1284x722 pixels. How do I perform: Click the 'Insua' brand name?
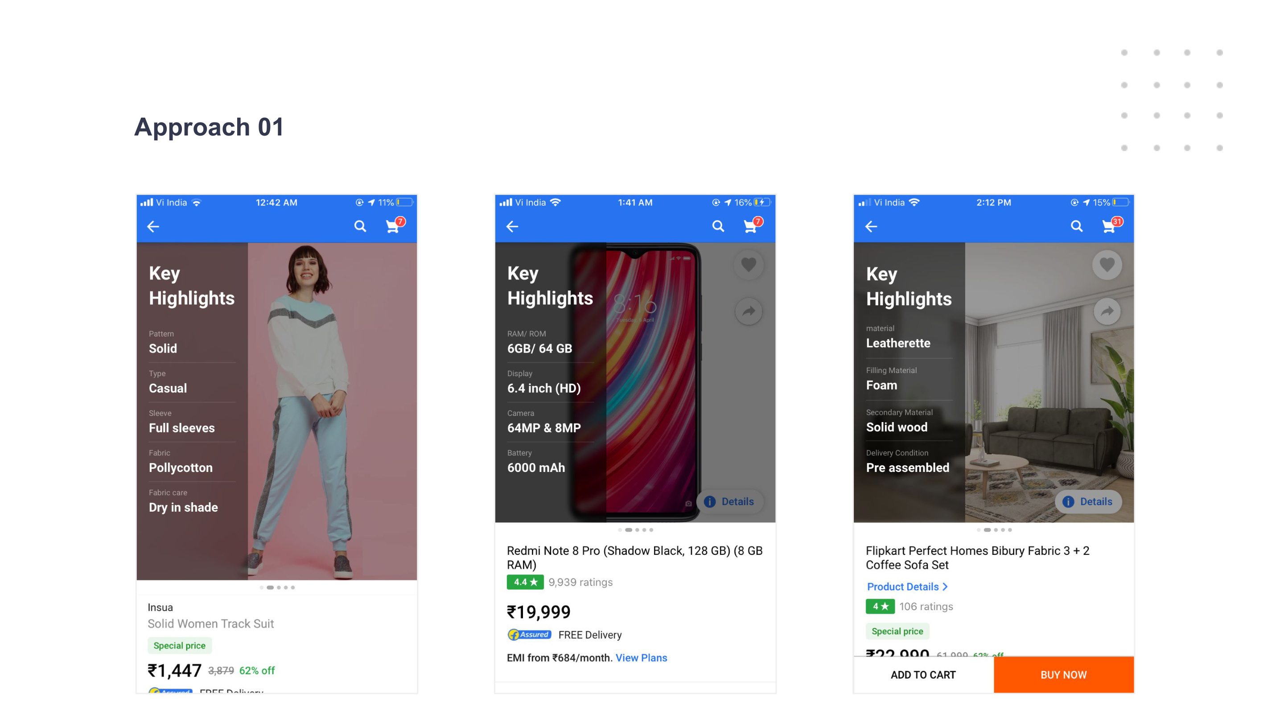(x=160, y=607)
